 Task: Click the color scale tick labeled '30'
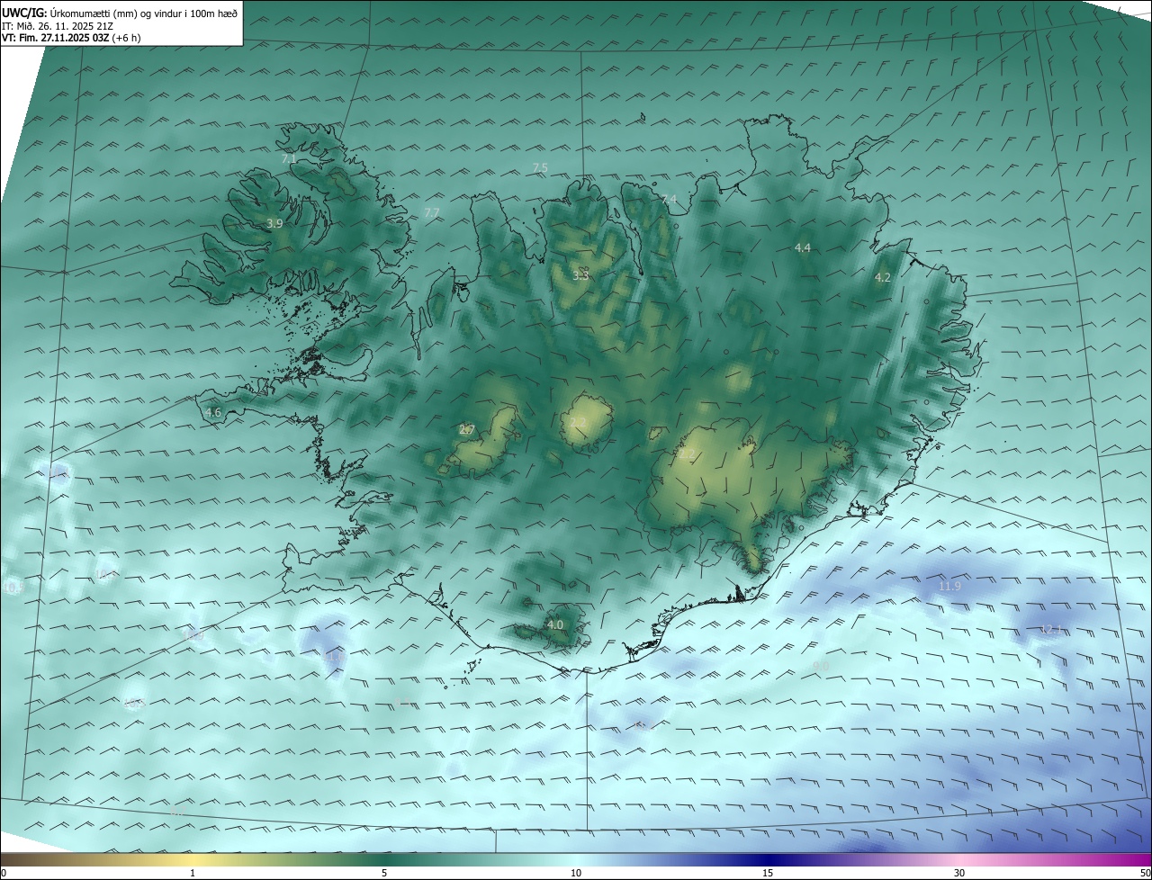coord(959,873)
